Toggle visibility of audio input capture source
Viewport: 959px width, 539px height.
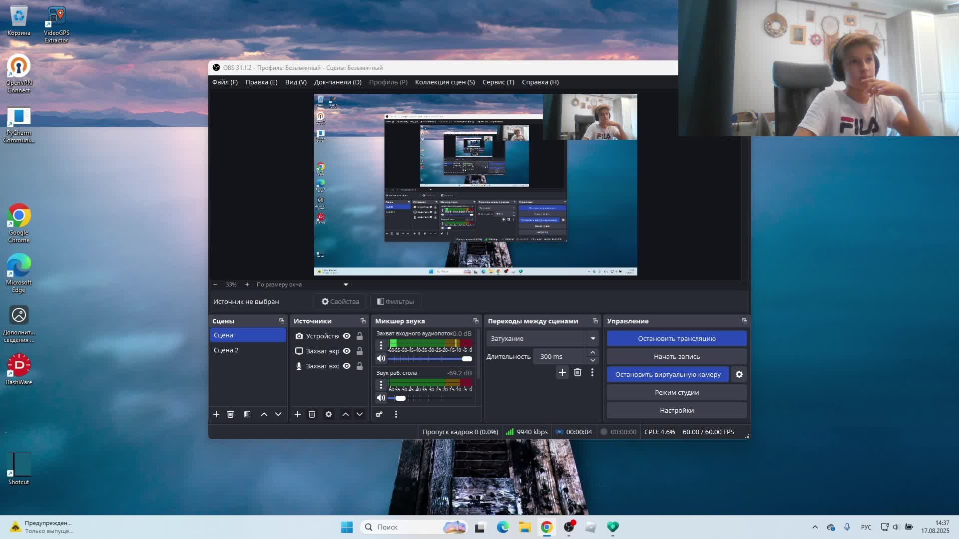tap(347, 366)
